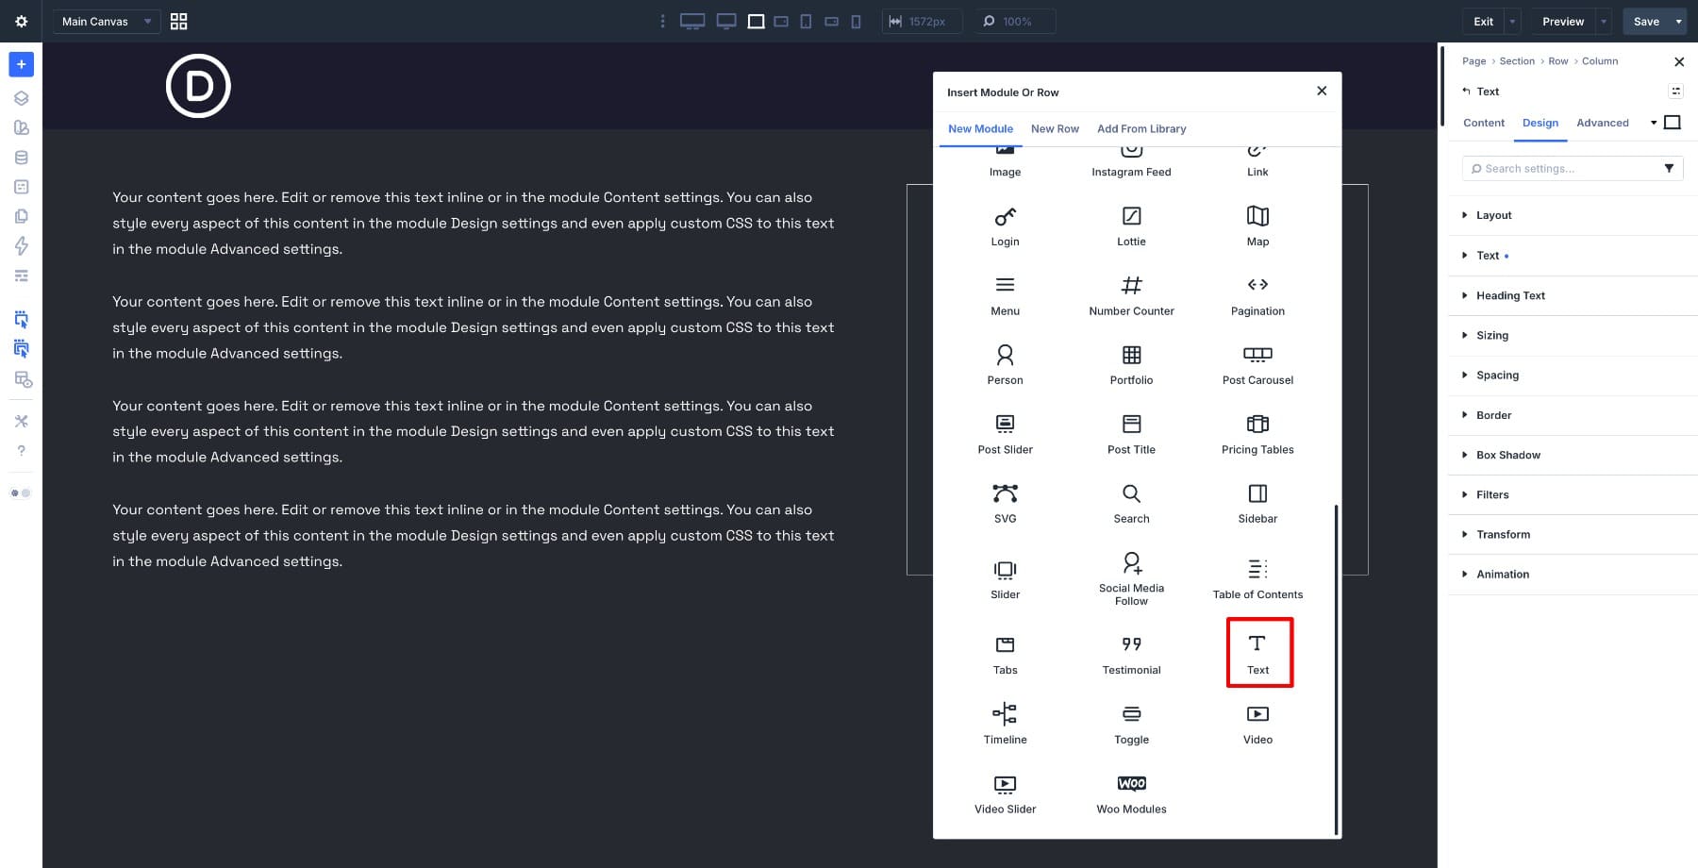Switch to Add From Library tab

(1141, 128)
